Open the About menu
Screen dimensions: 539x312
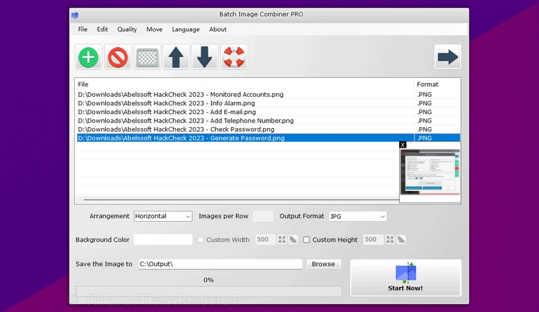[217, 29]
